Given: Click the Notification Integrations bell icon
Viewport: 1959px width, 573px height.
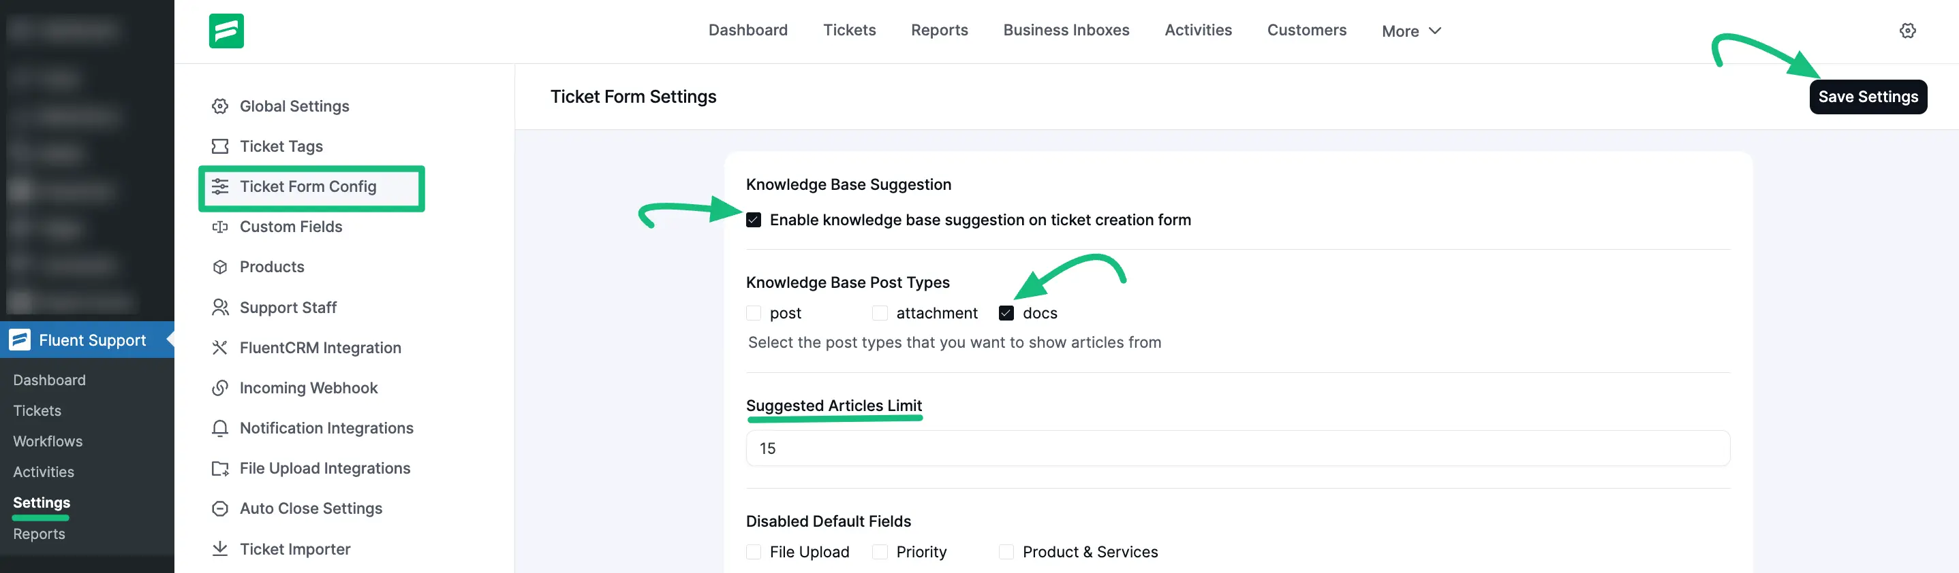Looking at the screenshot, I should pyautogui.click(x=220, y=428).
